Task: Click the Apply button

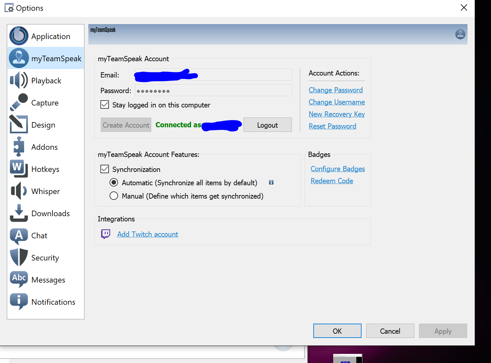Action: [x=443, y=331]
